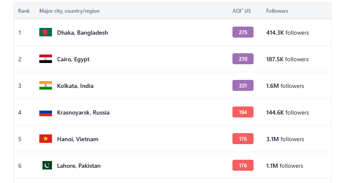The width and height of the screenshot is (344, 183).
Task: Click the Egypt flag icon
Action: click(45, 59)
